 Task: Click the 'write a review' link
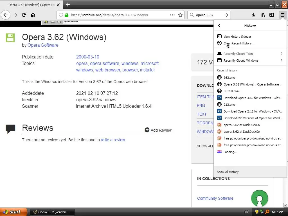click(x=113, y=140)
